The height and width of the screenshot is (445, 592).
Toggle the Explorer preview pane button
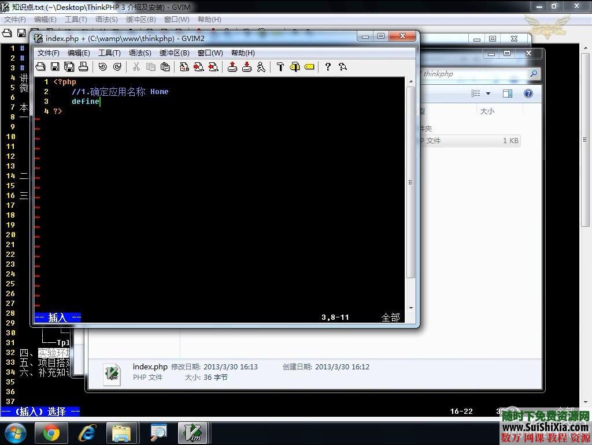(x=507, y=94)
